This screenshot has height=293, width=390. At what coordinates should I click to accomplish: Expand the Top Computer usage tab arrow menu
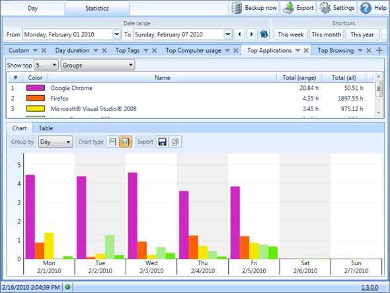227,50
